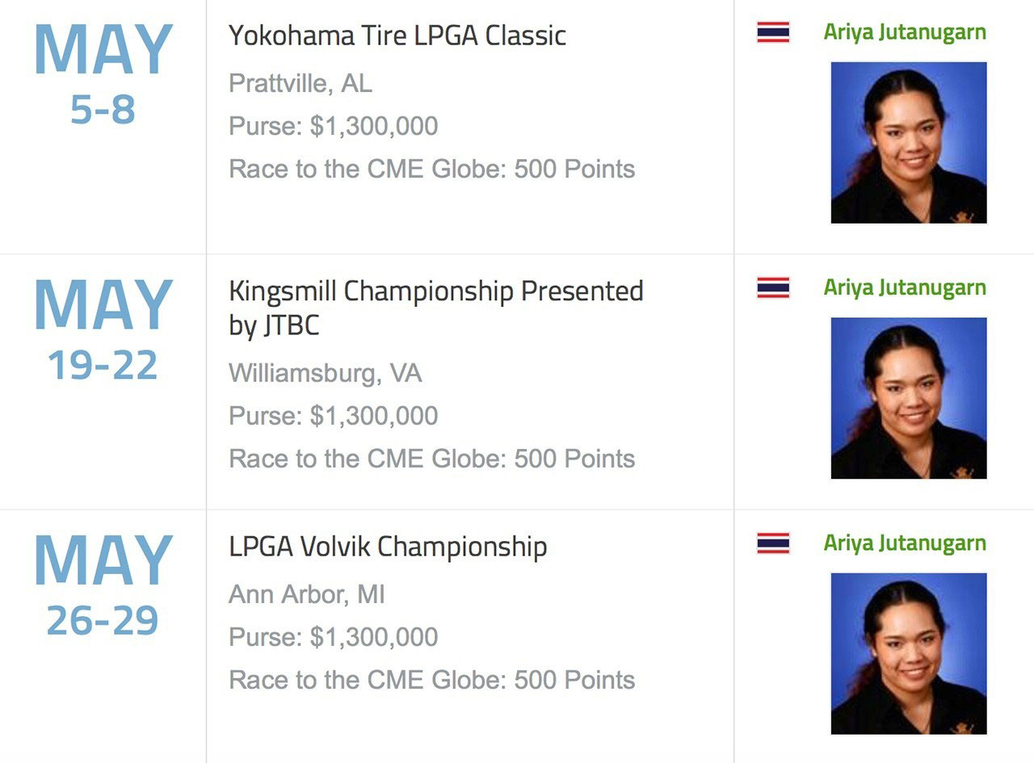Screen dimensions: 1034x763
Task: Click winner photo in LPGA Volvik row
Action: [909, 653]
